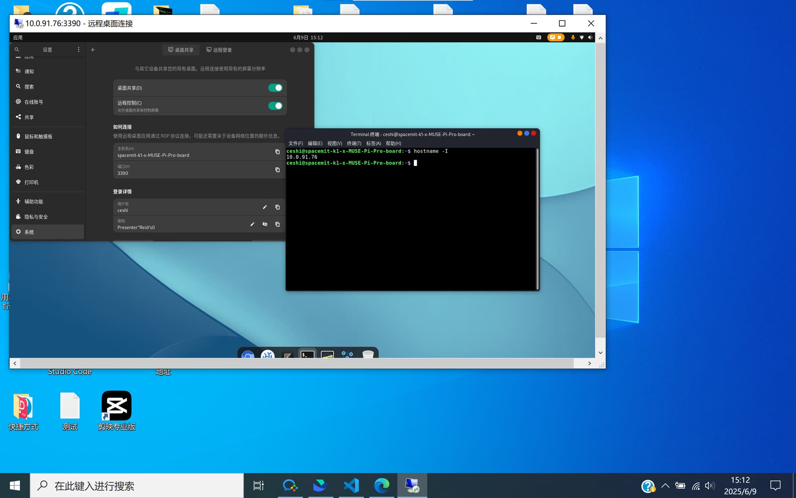Click the Windows search box
The height and width of the screenshot is (498, 796).
coord(137,486)
